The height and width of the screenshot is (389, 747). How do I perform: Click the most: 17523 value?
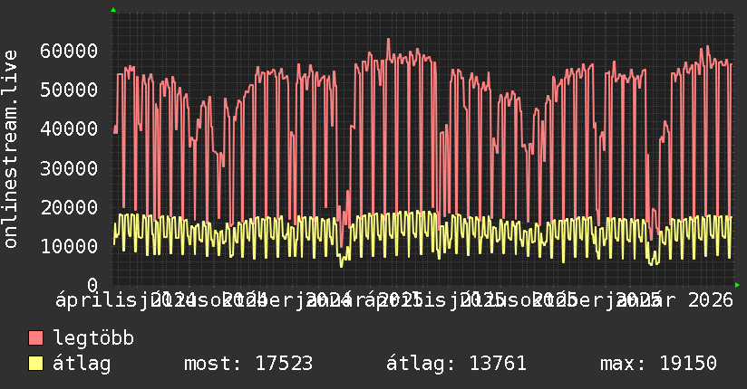pyautogui.click(x=248, y=364)
